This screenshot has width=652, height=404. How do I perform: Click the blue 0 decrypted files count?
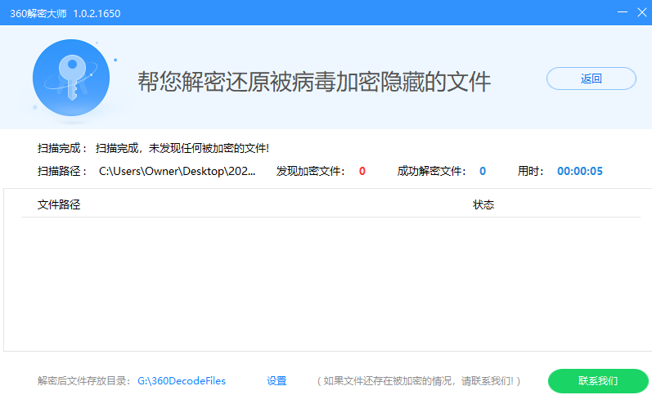tap(483, 171)
